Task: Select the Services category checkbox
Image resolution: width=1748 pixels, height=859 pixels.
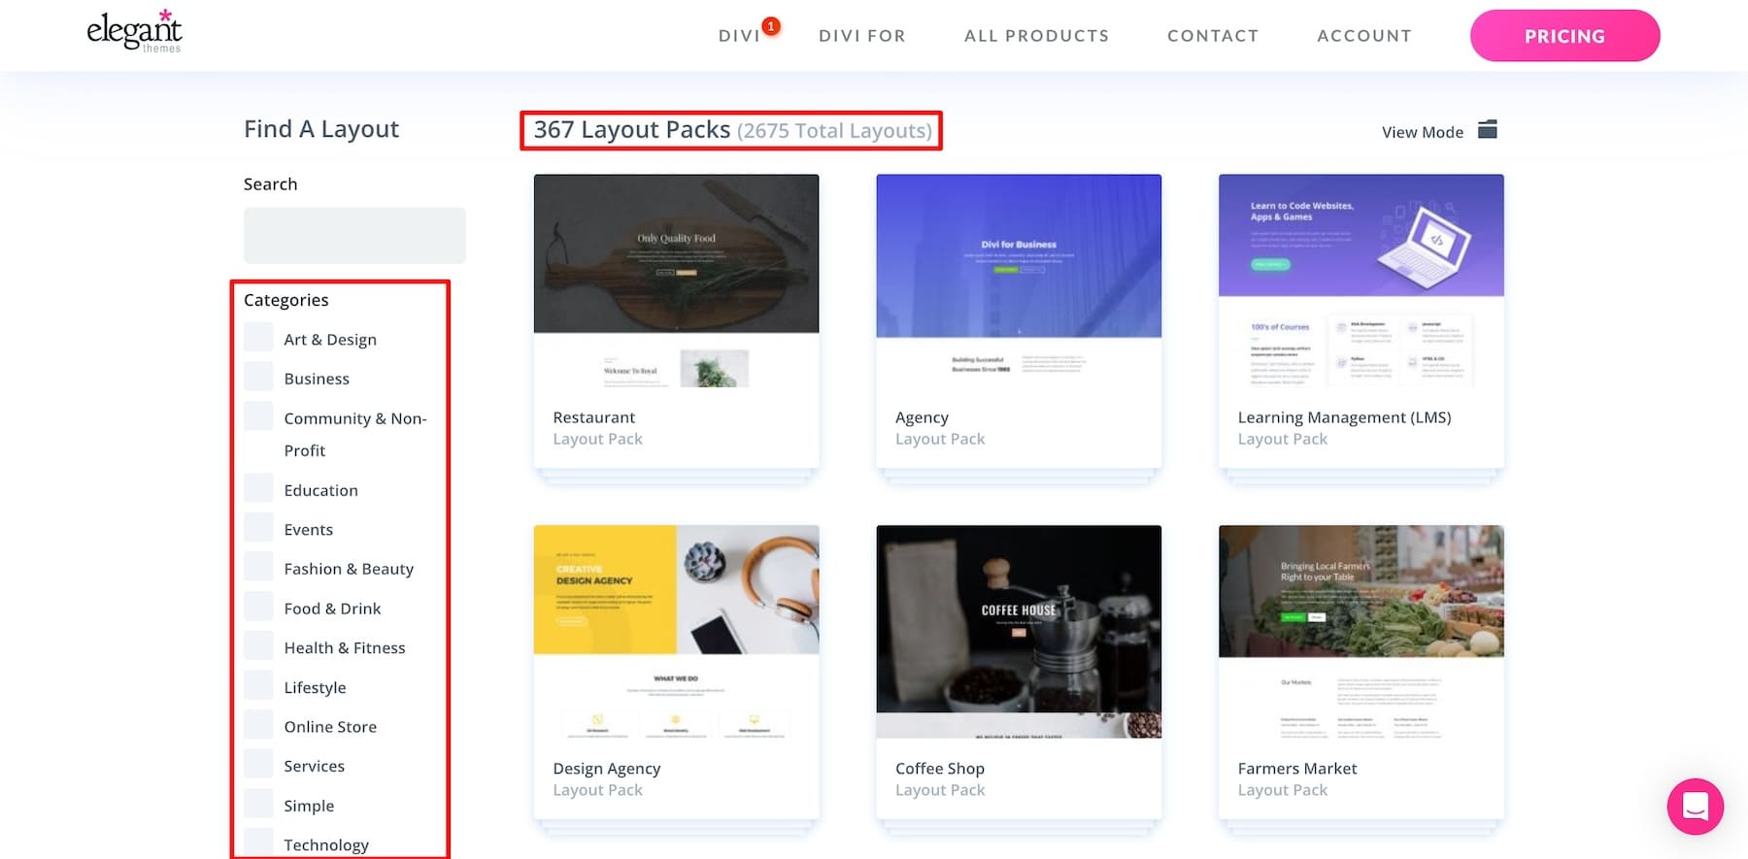Action: tap(258, 763)
